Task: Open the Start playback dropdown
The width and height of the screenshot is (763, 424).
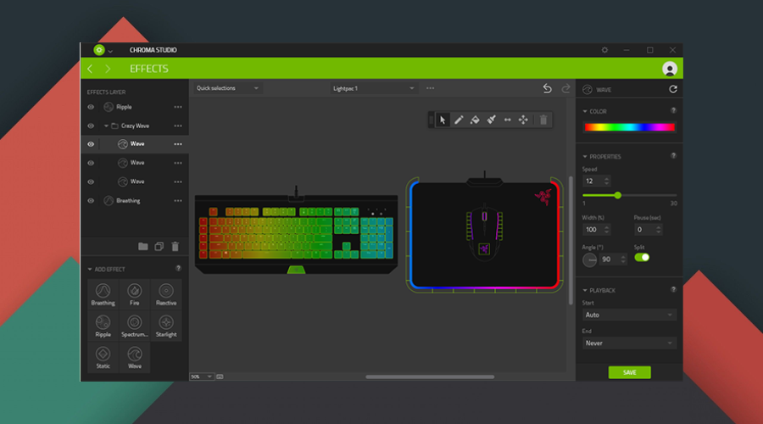Action: click(x=629, y=315)
